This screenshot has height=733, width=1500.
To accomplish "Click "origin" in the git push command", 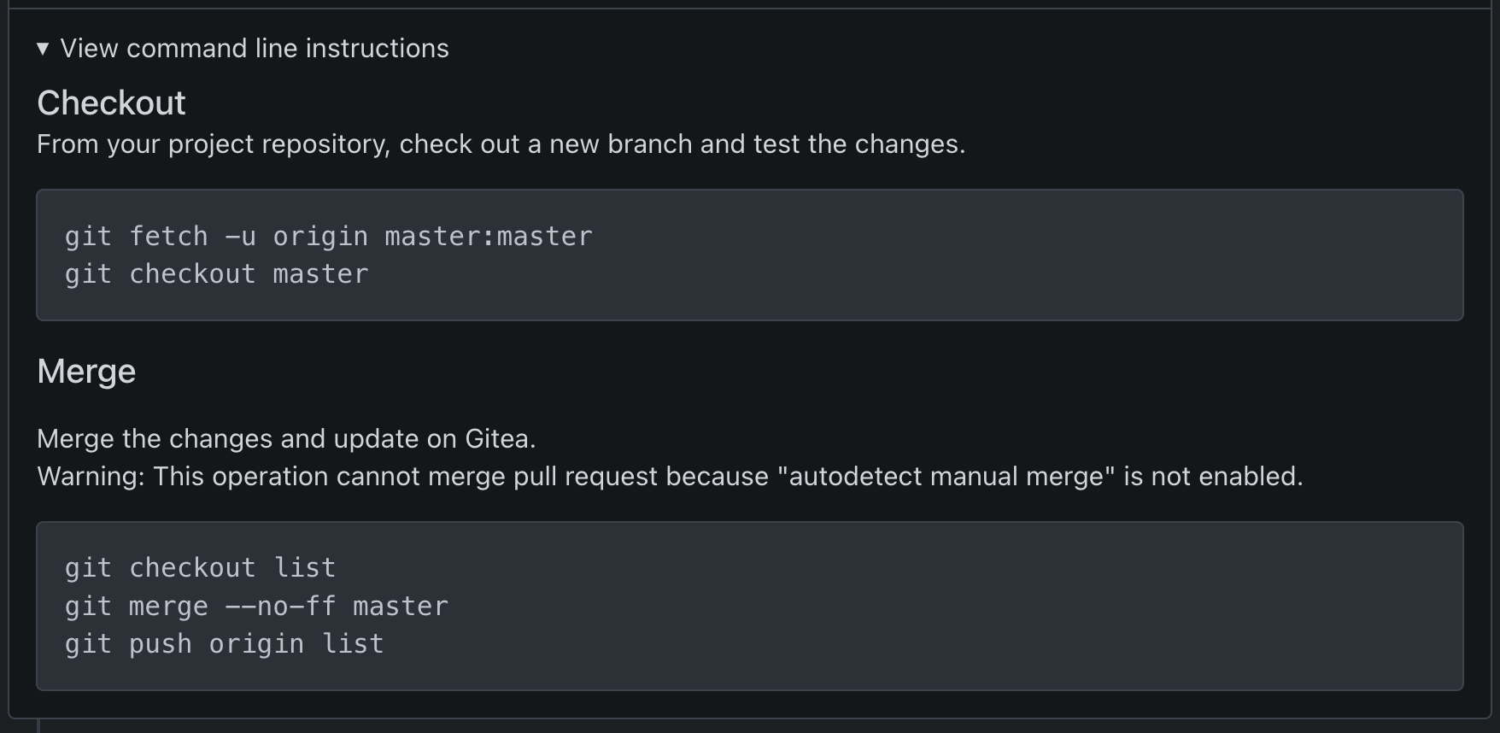I will click(256, 644).
